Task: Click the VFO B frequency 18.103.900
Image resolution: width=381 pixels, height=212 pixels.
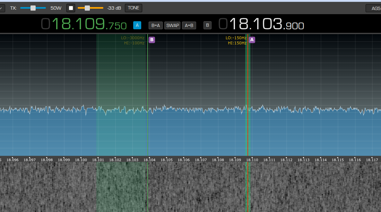Action: coord(261,24)
